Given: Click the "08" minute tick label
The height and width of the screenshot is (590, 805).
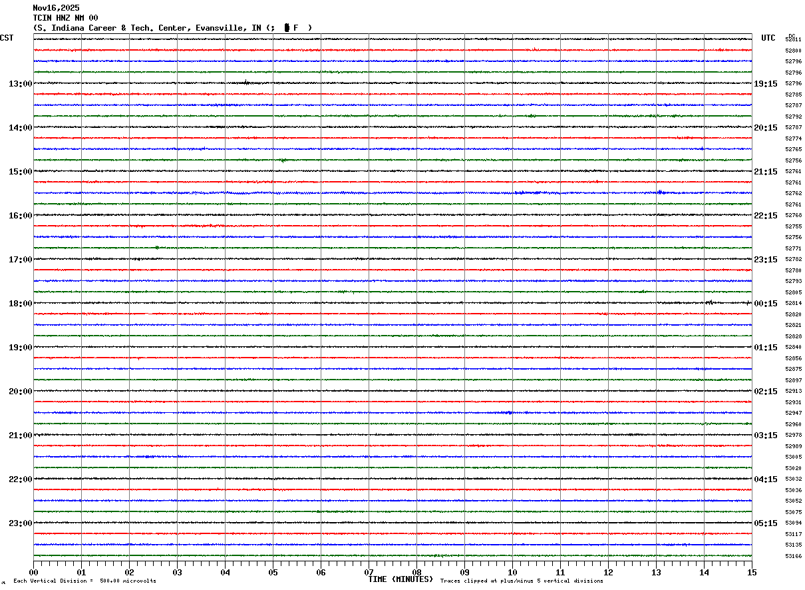Looking at the screenshot, I should 416,572.
